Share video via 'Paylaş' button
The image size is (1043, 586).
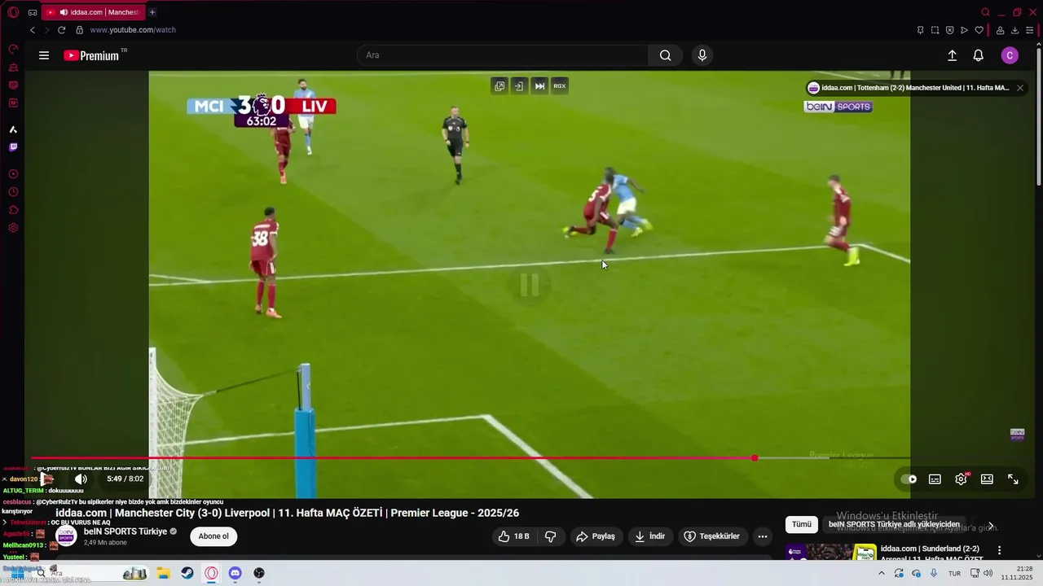[596, 536]
